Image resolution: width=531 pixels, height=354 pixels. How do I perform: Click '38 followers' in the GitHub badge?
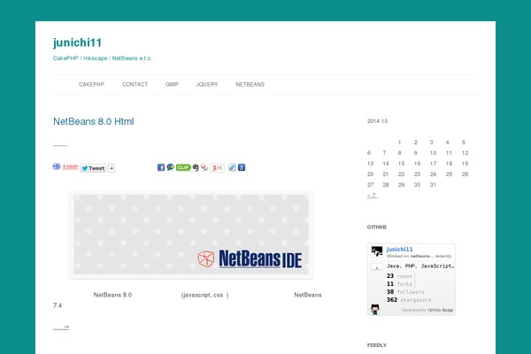[x=405, y=292]
